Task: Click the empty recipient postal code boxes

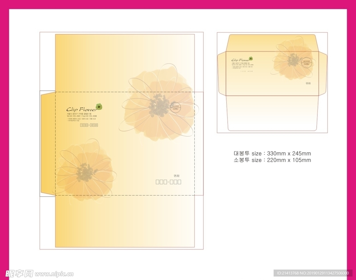Action: pyautogui.click(x=168, y=182)
